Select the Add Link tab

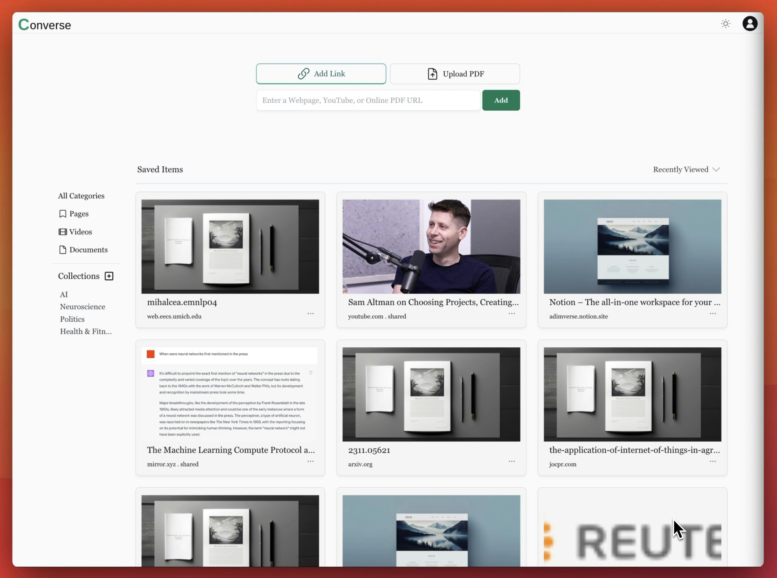(321, 74)
